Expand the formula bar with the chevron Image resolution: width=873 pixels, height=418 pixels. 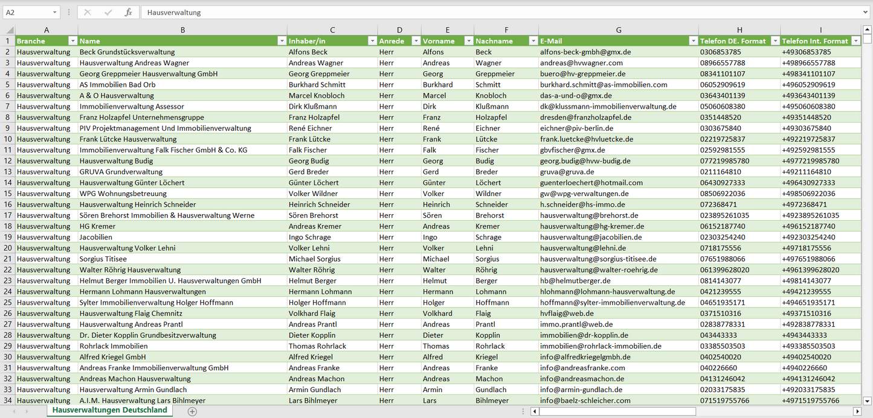pyautogui.click(x=866, y=12)
